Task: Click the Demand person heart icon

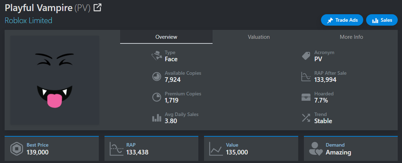Action: point(316,149)
